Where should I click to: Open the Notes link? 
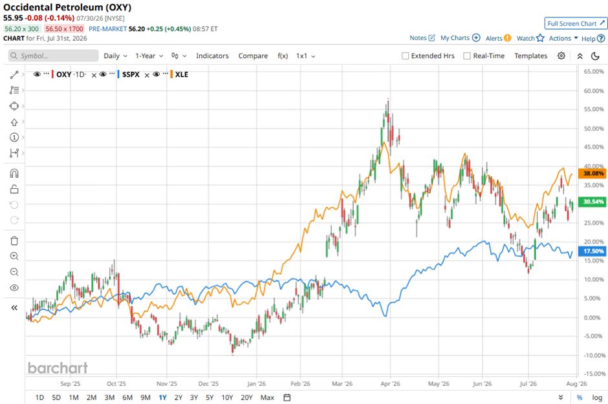[x=422, y=38]
